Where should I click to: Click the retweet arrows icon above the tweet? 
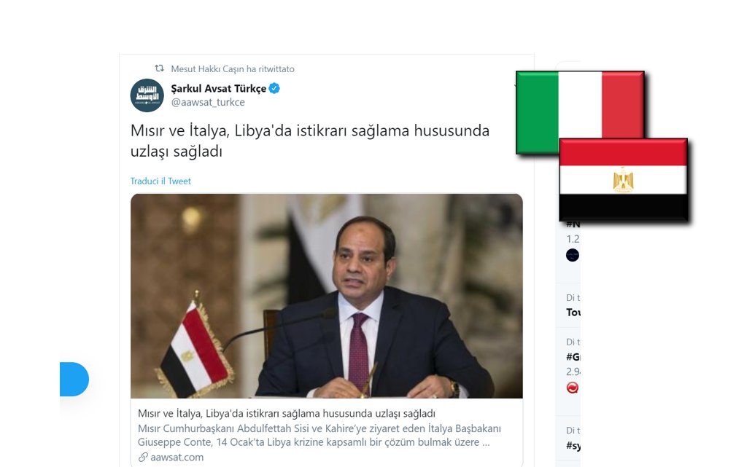160,68
